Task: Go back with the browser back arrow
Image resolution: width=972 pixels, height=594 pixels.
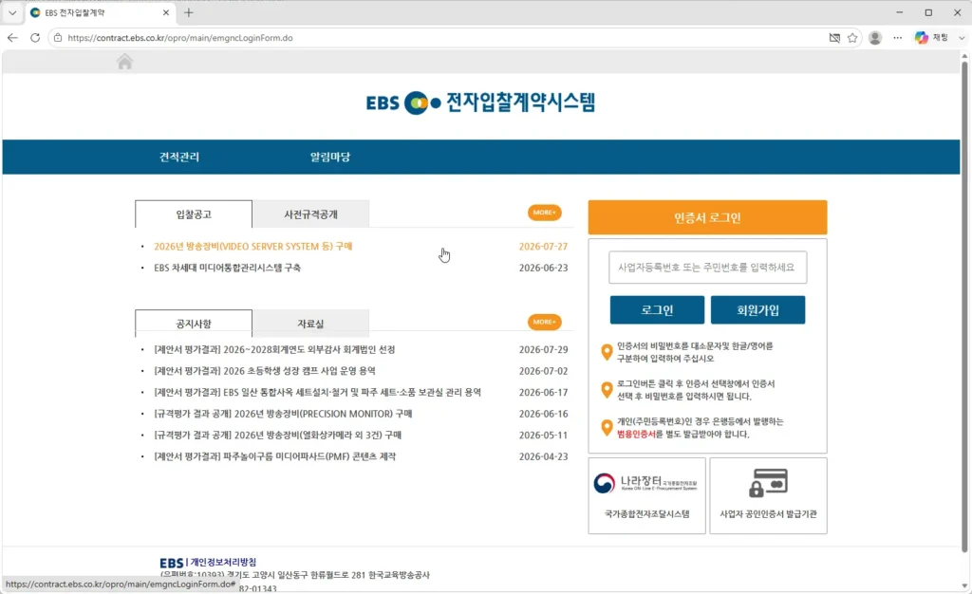Action: (x=12, y=38)
